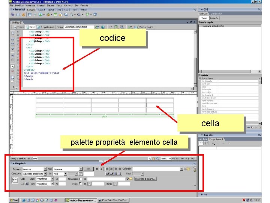Click the Images insert icon
This screenshot has height=203, width=270.
40,15
